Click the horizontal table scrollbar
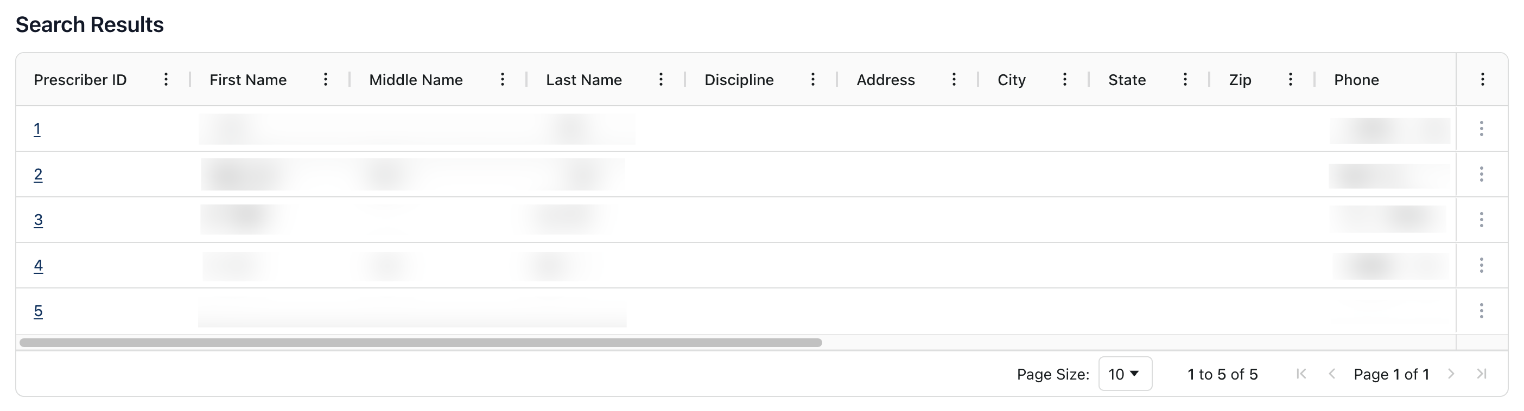 (421, 343)
